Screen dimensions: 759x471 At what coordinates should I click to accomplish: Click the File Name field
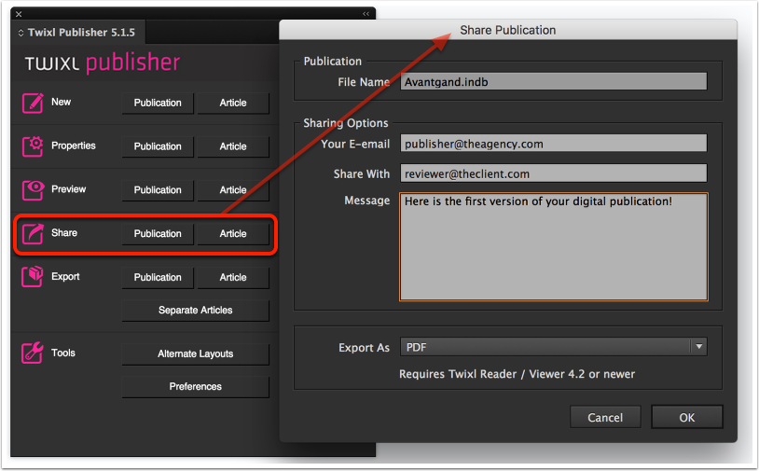coord(553,82)
